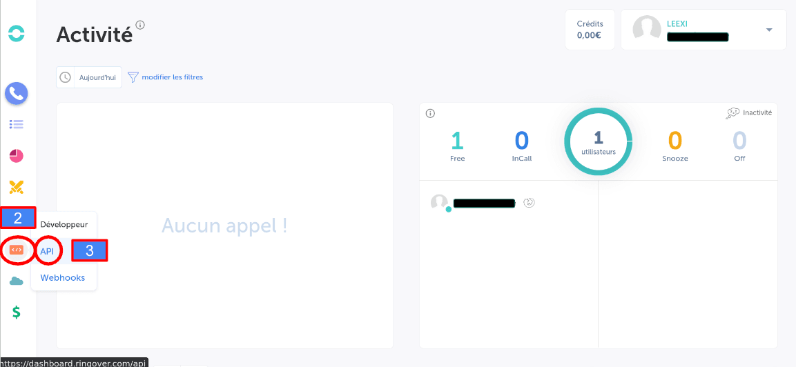
Task: Open the phone calls sidebar icon
Action: 17,93
